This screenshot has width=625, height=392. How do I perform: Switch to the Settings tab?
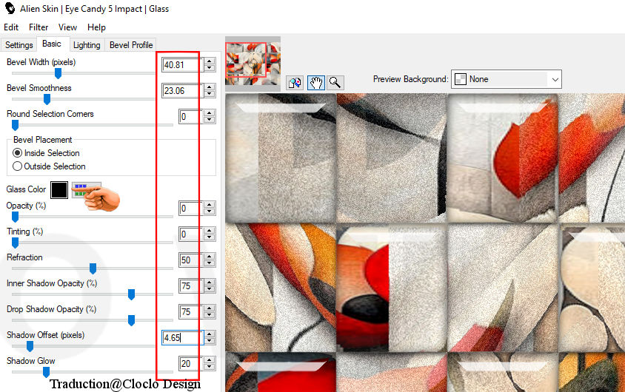(x=19, y=45)
